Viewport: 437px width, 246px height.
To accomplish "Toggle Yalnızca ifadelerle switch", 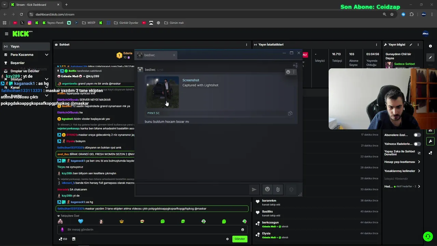I will pos(417,144).
